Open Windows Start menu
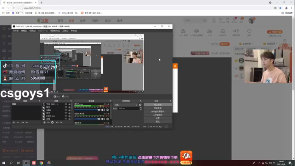The height and width of the screenshot is (166, 295). 4,163
